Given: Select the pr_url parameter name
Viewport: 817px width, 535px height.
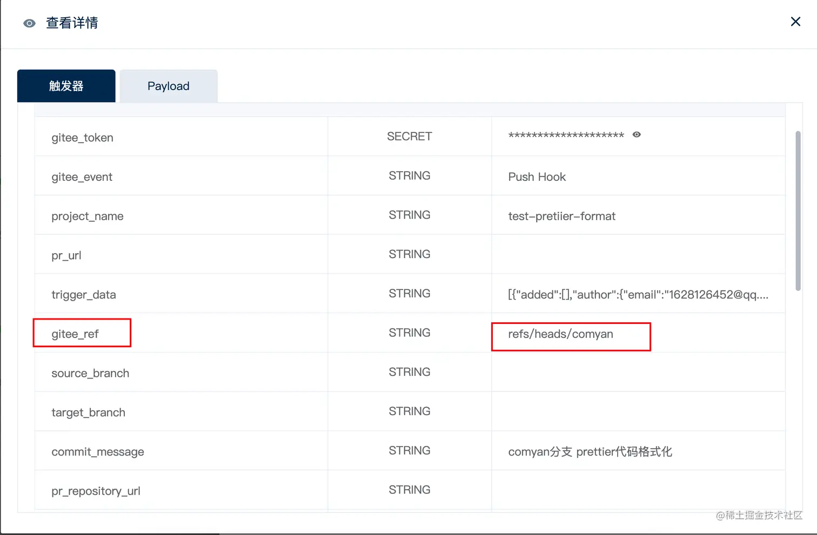Looking at the screenshot, I should (66, 255).
